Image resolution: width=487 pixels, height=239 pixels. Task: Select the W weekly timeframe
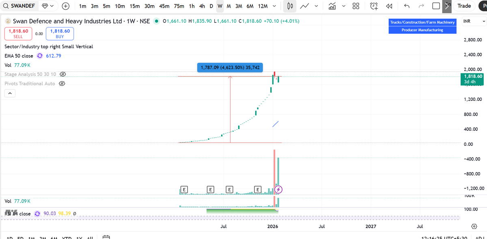(220, 6)
